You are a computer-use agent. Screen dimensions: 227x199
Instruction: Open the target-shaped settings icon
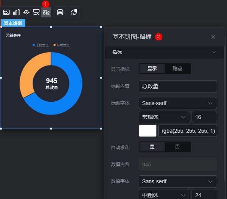click(x=26, y=12)
